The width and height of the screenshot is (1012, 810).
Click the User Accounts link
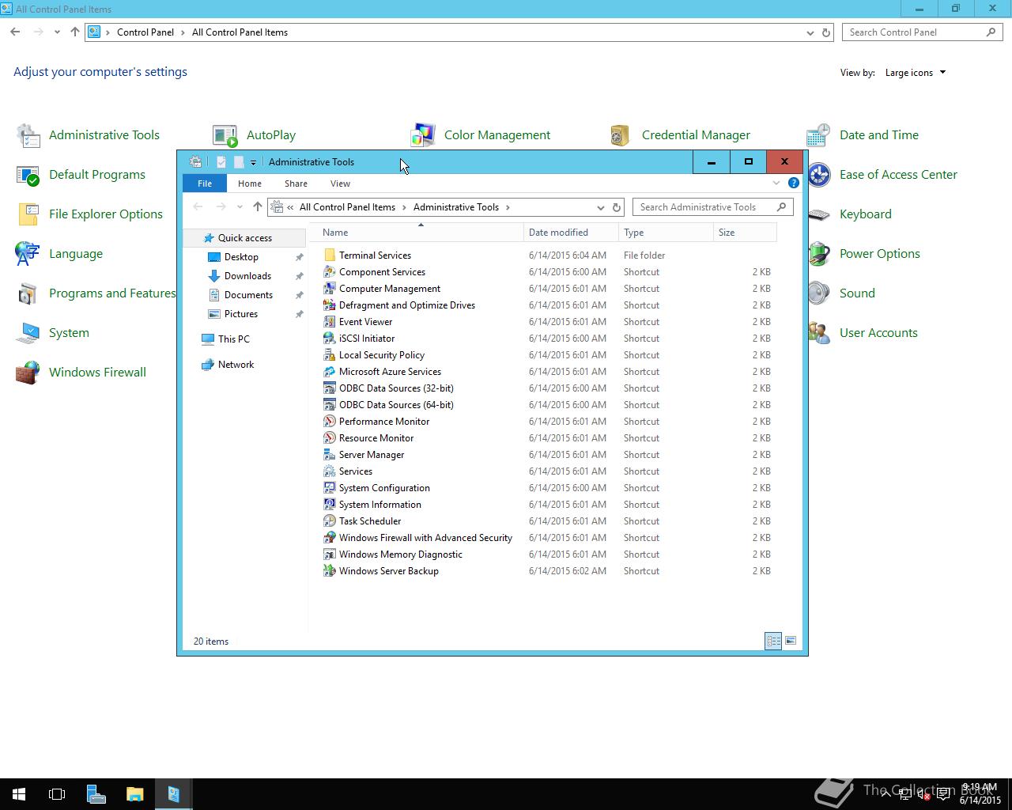pyautogui.click(x=878, y=333)
